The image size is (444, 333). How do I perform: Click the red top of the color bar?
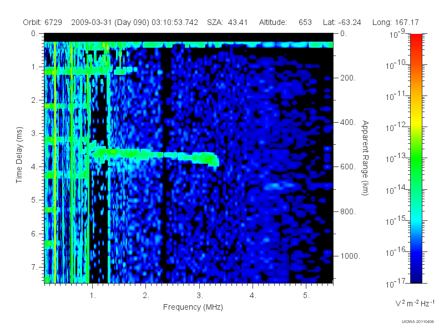416,38
